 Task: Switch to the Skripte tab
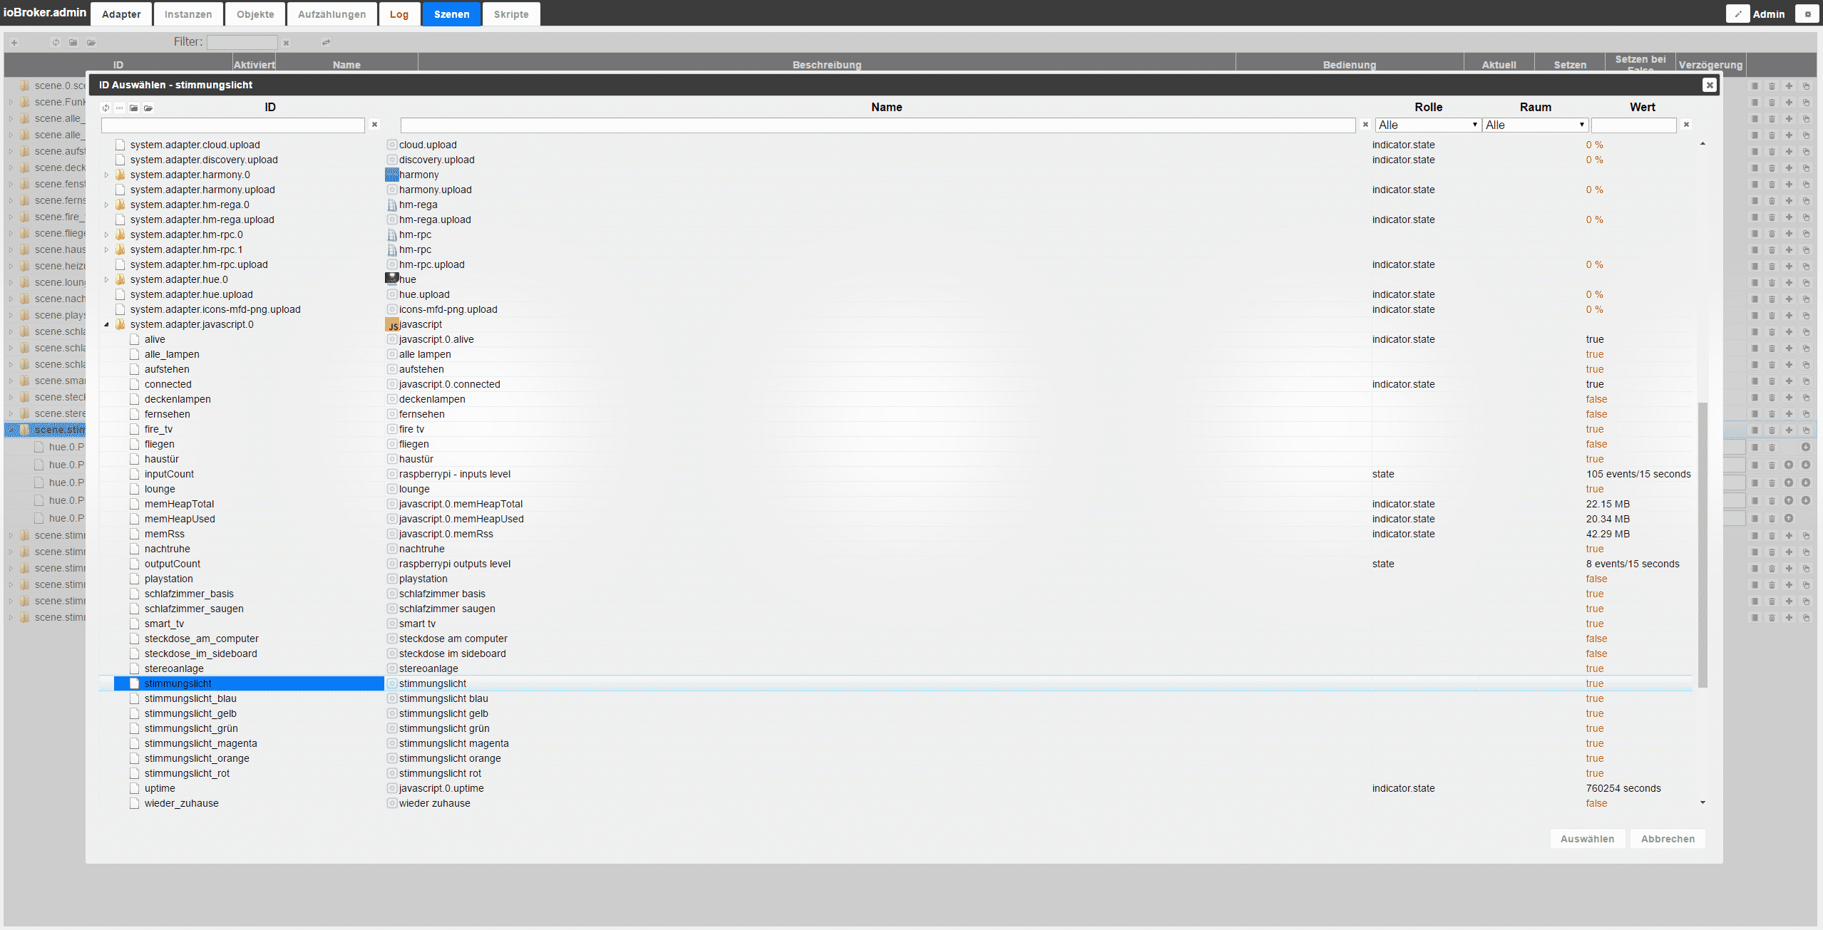click(x=511, y=14)
